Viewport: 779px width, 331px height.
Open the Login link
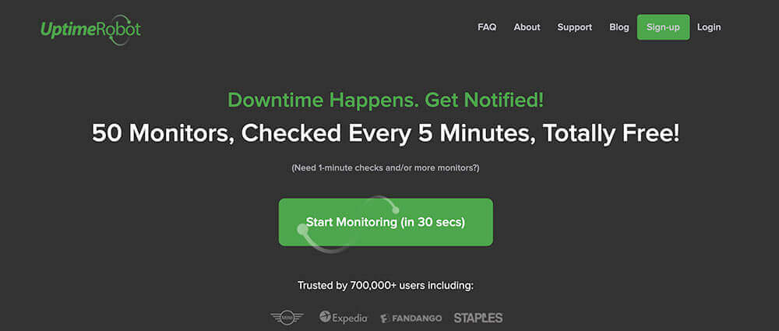point(709,27)
